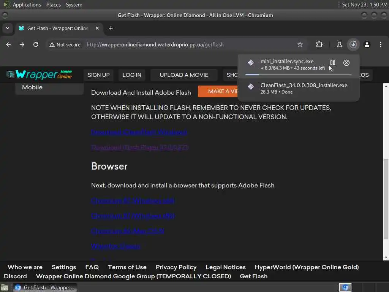Cancel the mini_installer.sync.exe download

tap(346, 63)
